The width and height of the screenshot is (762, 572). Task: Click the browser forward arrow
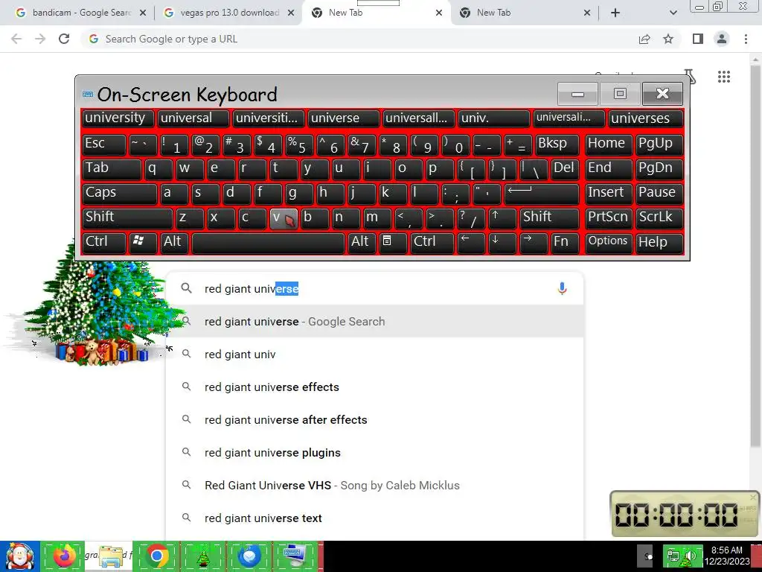tap(40, 39)
